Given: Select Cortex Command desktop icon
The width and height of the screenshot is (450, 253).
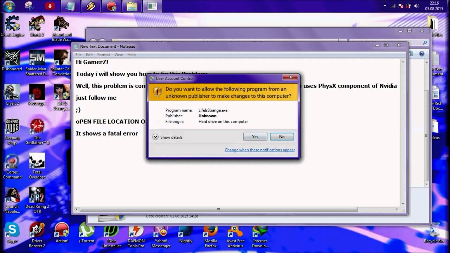Looking at the screenshot, I should coord(12,166).
